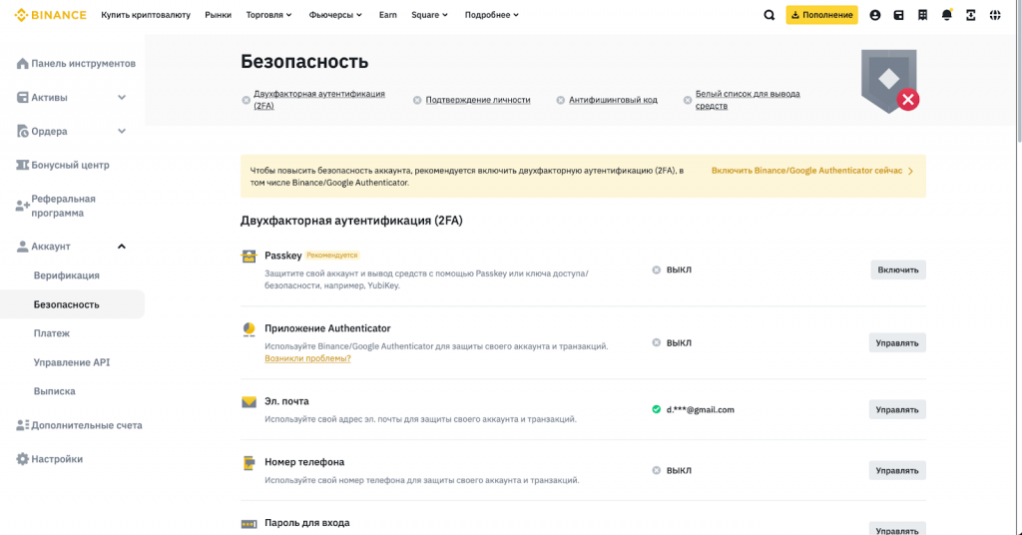Viewport: 1022px width, 535px height.
Task: Click the search magnifier icon in header
Action: pos(768,15)
